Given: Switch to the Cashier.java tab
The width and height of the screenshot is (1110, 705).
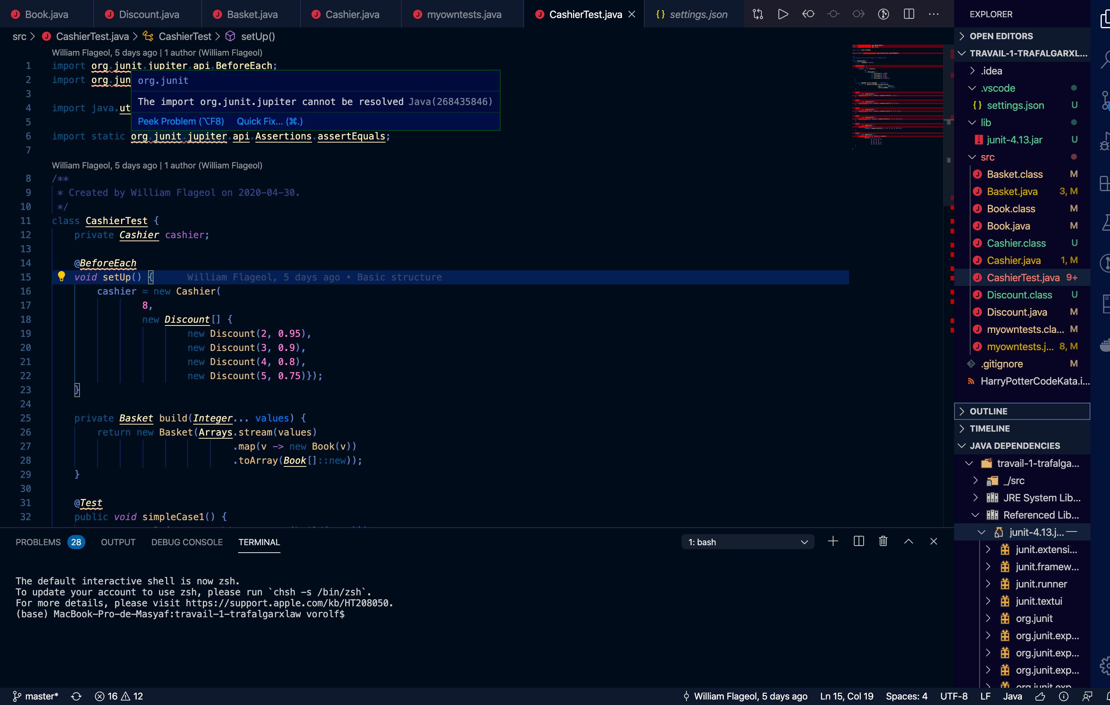Looking at the screenshot, I should pos(352,14).
